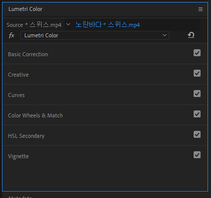211x198 pixels.
Task: Expand the Color Wheels & Match section
Action: 35,115
